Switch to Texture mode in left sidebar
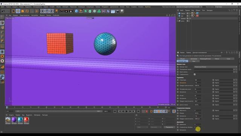This screenshot has height=136, width=241. tap(2, 28)
